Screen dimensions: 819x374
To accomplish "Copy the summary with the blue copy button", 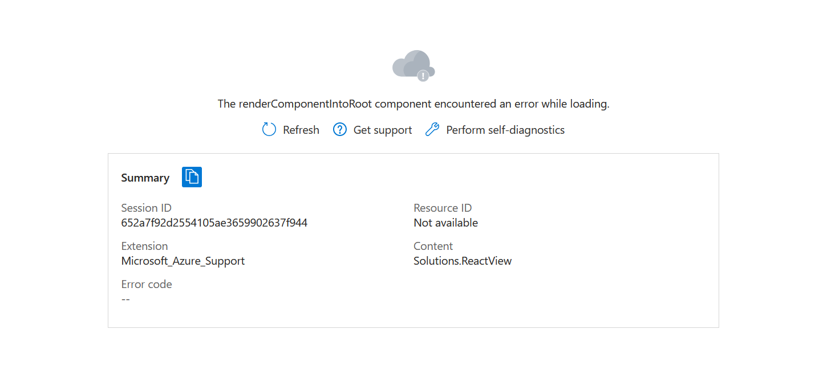I will 192,177.
